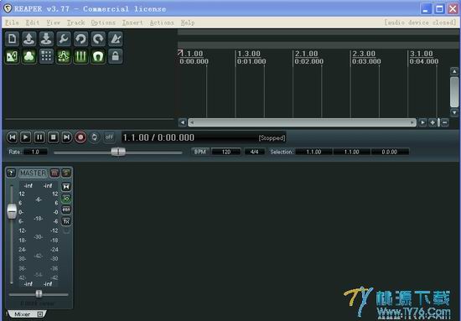Click the New Project toolbar icon
This screenshot has width=461, height=321.
(x=12, y=39)
